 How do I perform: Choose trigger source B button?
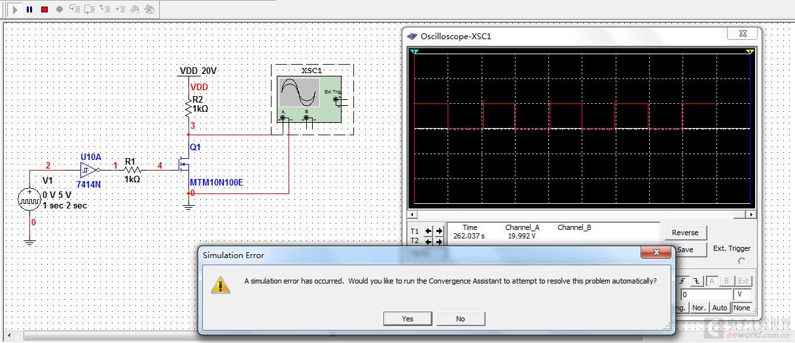coord(726,281)
